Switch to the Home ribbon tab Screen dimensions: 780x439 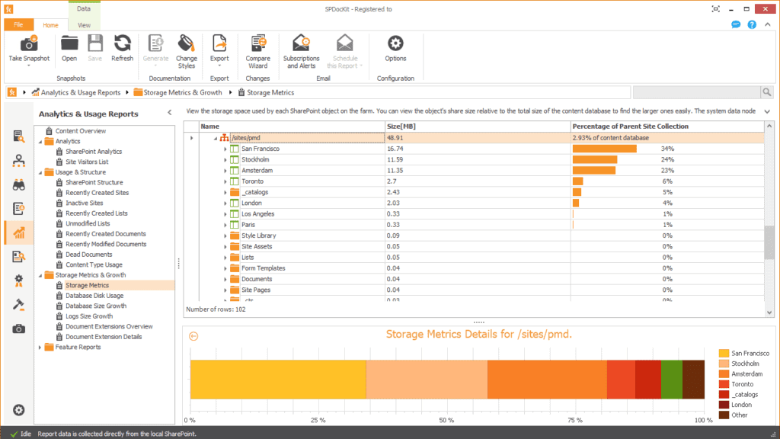[x=50, y=25]
